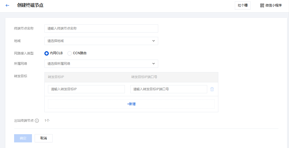
Task: Click the WeChat mini program QR icon
Action: tap(262, 5)
